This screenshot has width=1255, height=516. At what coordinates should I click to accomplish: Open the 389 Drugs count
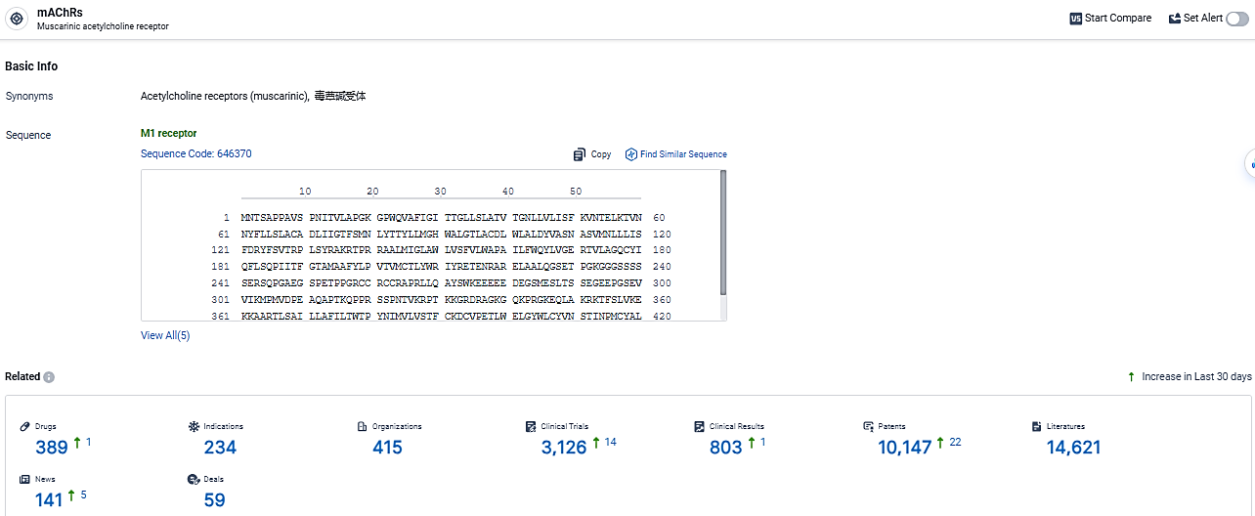point(52,448)
